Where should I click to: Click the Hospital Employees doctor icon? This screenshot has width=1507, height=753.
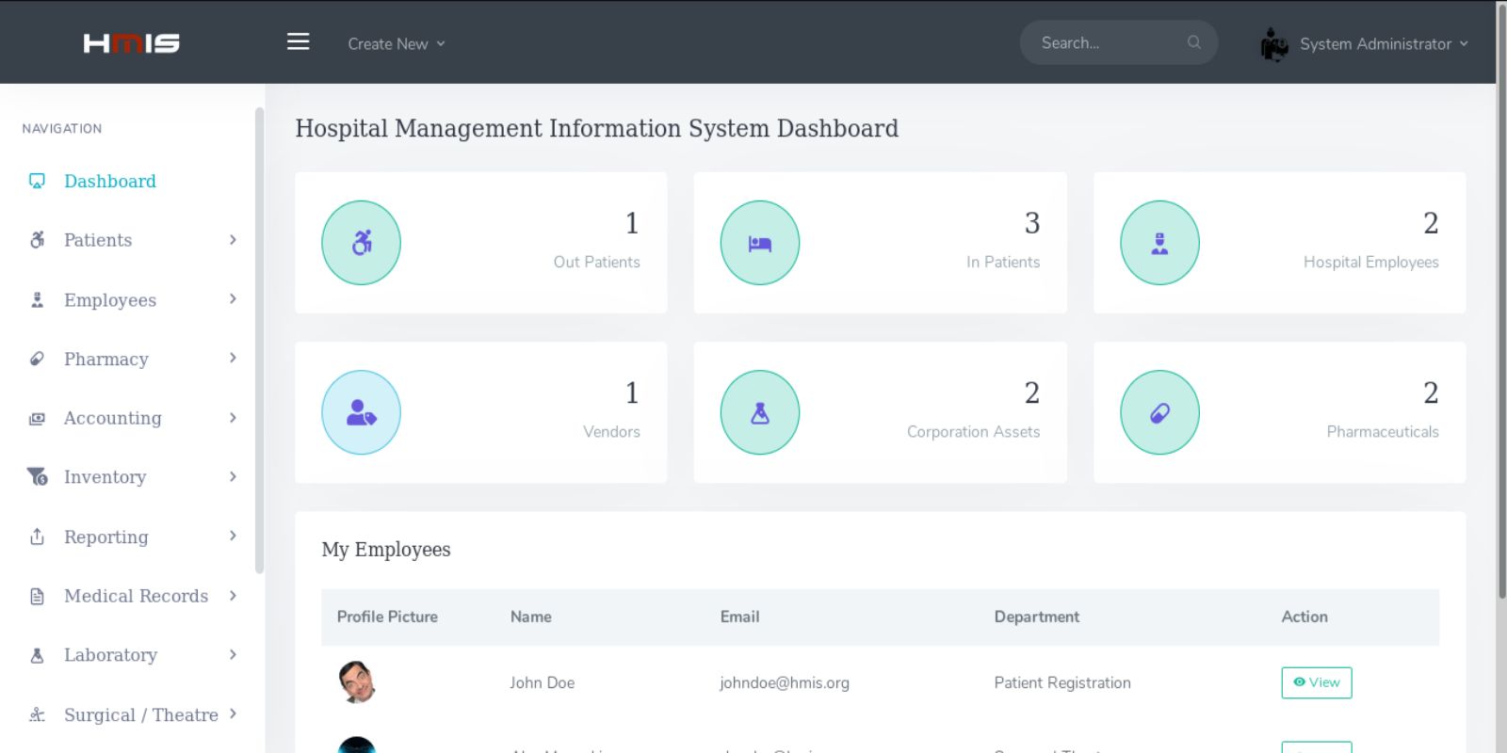[x=1159, y=243]
